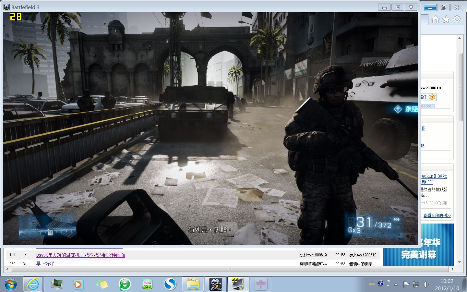Image resolution: width=467 pixels, height=292 pixels.
Task: Click the keyboard input method tray icon
Action: click(372, 284)
